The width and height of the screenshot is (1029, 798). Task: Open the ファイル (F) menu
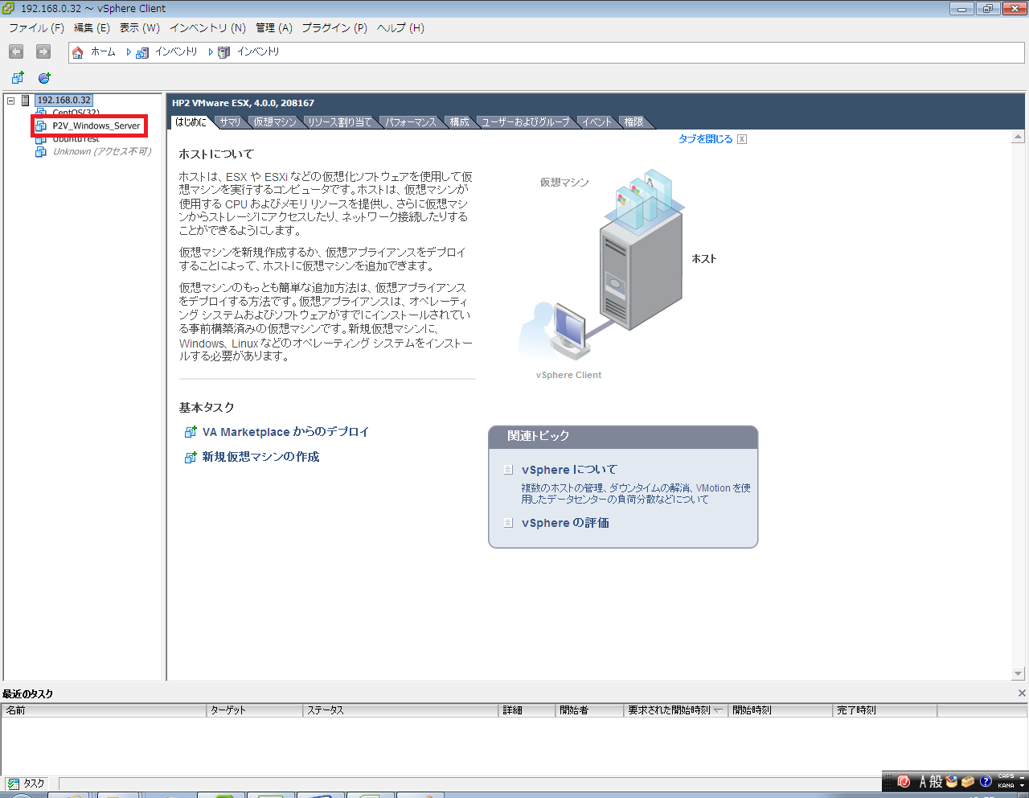pos(36,27)
